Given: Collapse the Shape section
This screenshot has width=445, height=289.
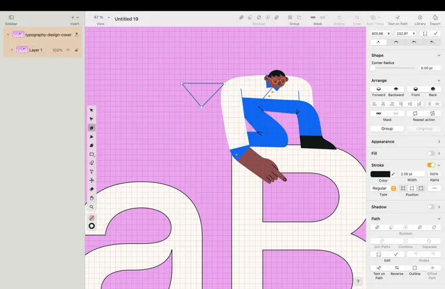Looking at the screenshot, I should click(439, 55).
